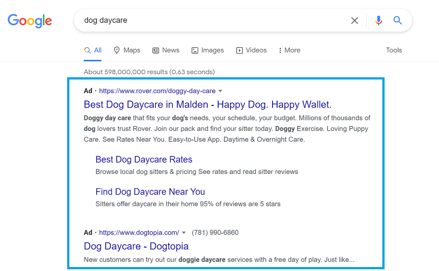
Task: Click 'Browse local dog sitters & pricing' description
Action: [x=197, y=172]
